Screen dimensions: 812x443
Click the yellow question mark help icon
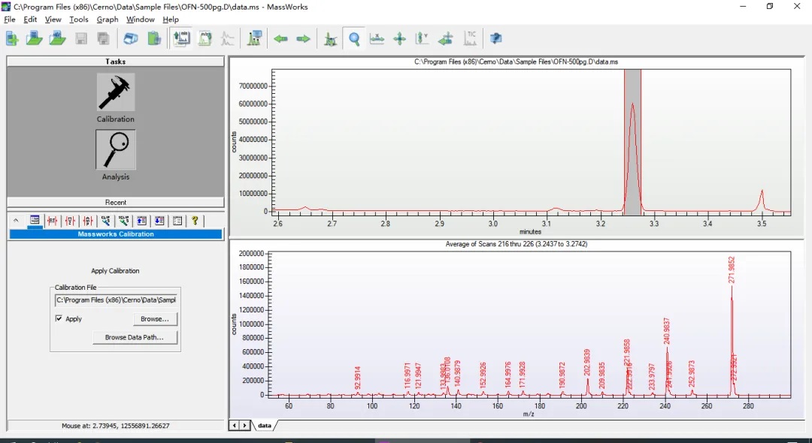pos(195,221)
